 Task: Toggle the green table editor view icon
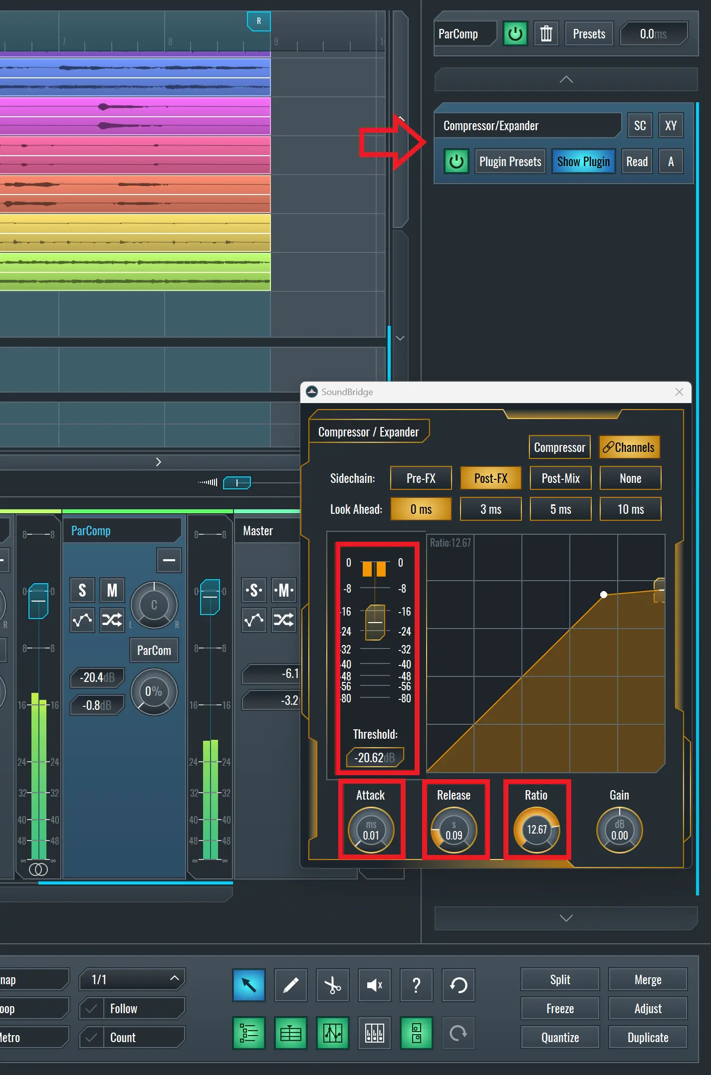(x=291, y=1033)
